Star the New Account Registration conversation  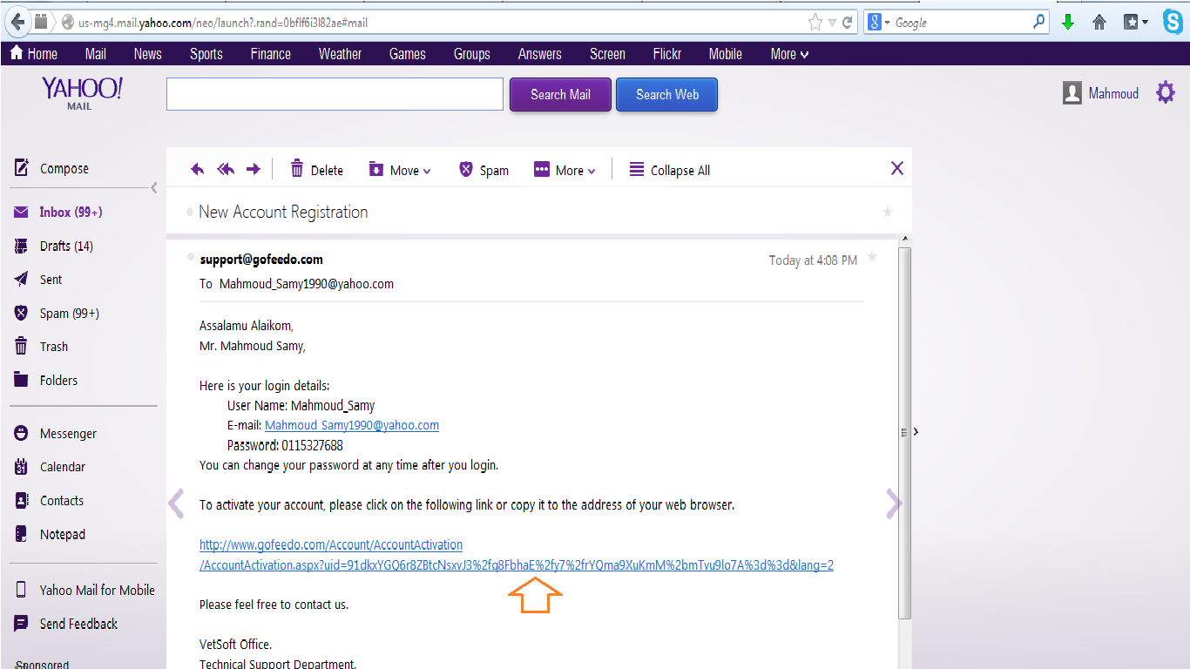pyautogui.click(x=888, y=212)
